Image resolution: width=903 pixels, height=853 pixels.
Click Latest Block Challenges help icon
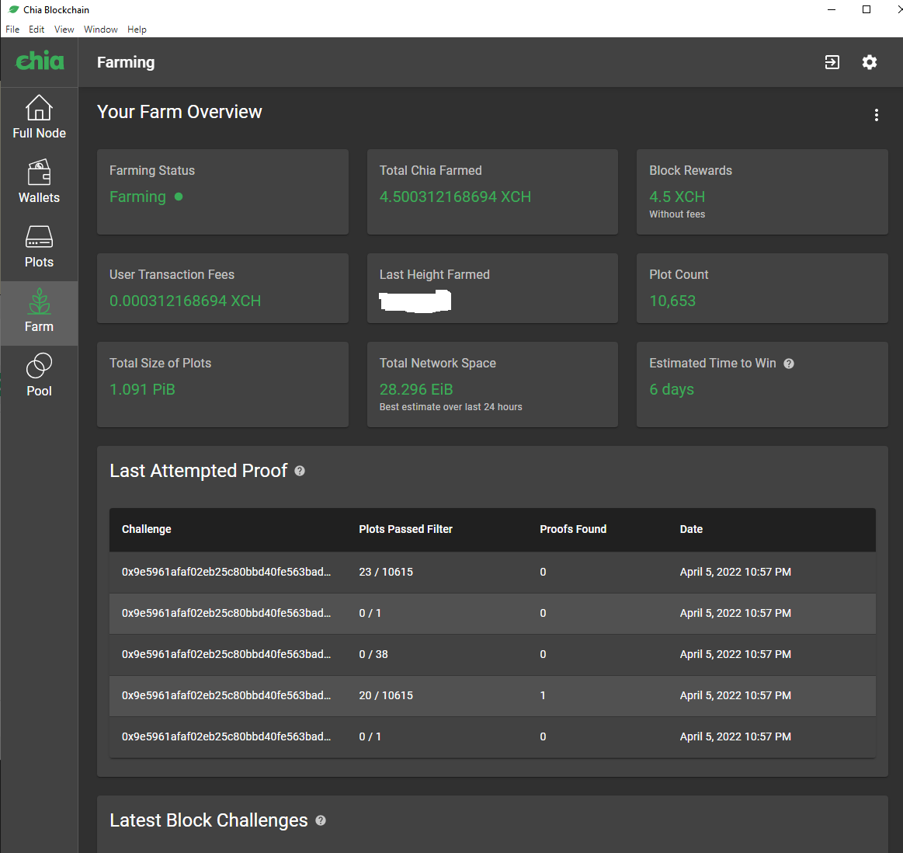click(x=321, y=820)
